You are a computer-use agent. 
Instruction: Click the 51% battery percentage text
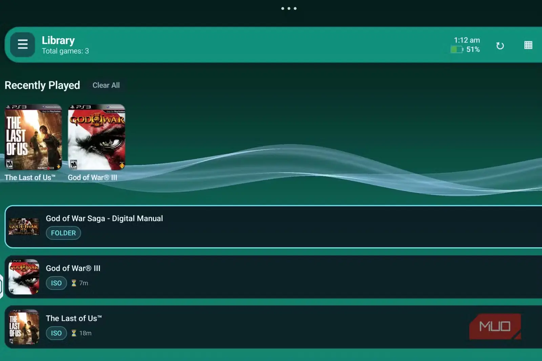tap(473, 49)
